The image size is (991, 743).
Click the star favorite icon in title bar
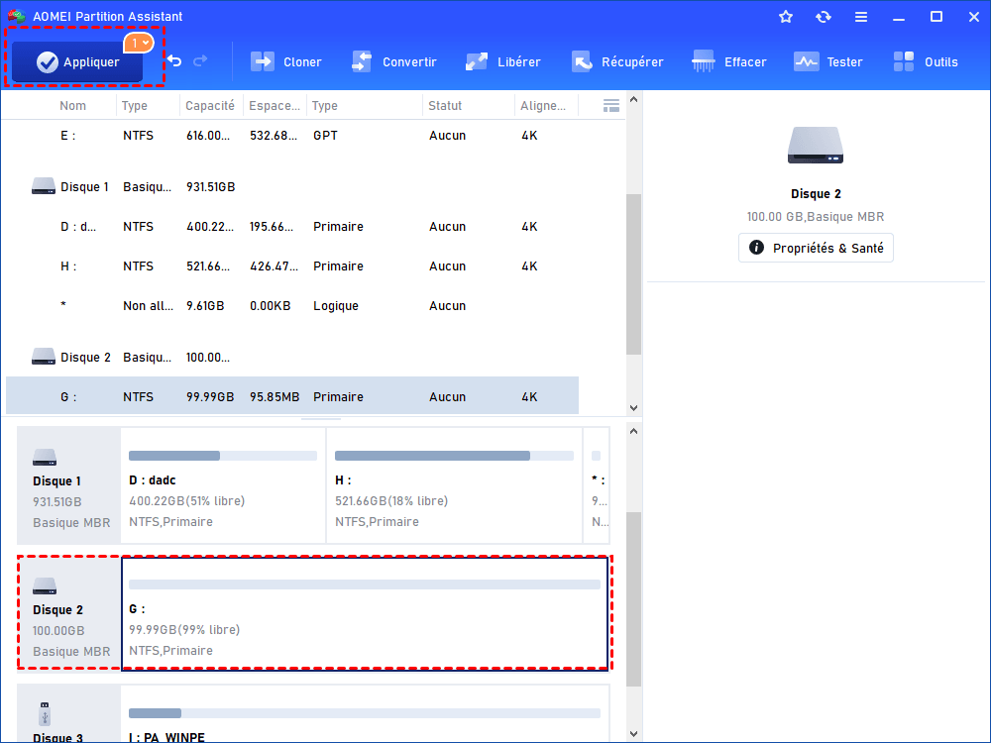click(x=786, y=17)
